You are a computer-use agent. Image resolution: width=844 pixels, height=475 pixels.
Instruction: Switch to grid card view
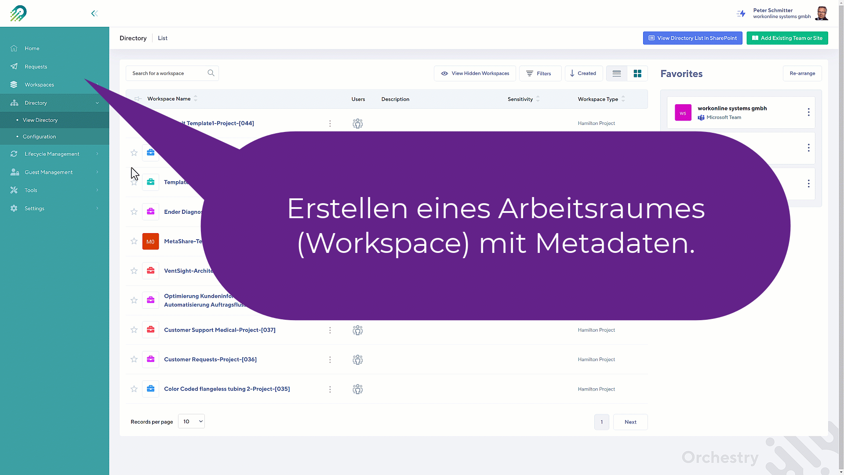click(637, 73)
